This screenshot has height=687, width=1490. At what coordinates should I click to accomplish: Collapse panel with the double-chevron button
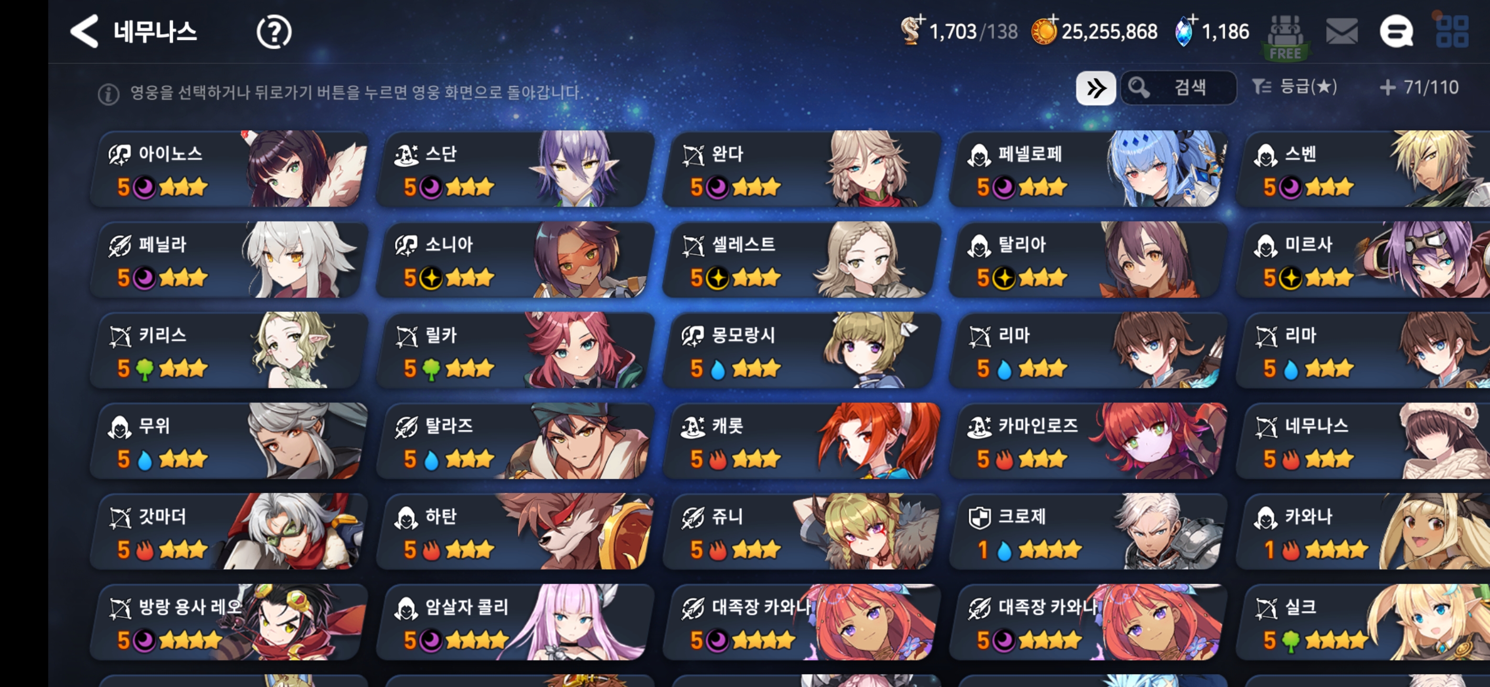click(x=1096, y=88)
